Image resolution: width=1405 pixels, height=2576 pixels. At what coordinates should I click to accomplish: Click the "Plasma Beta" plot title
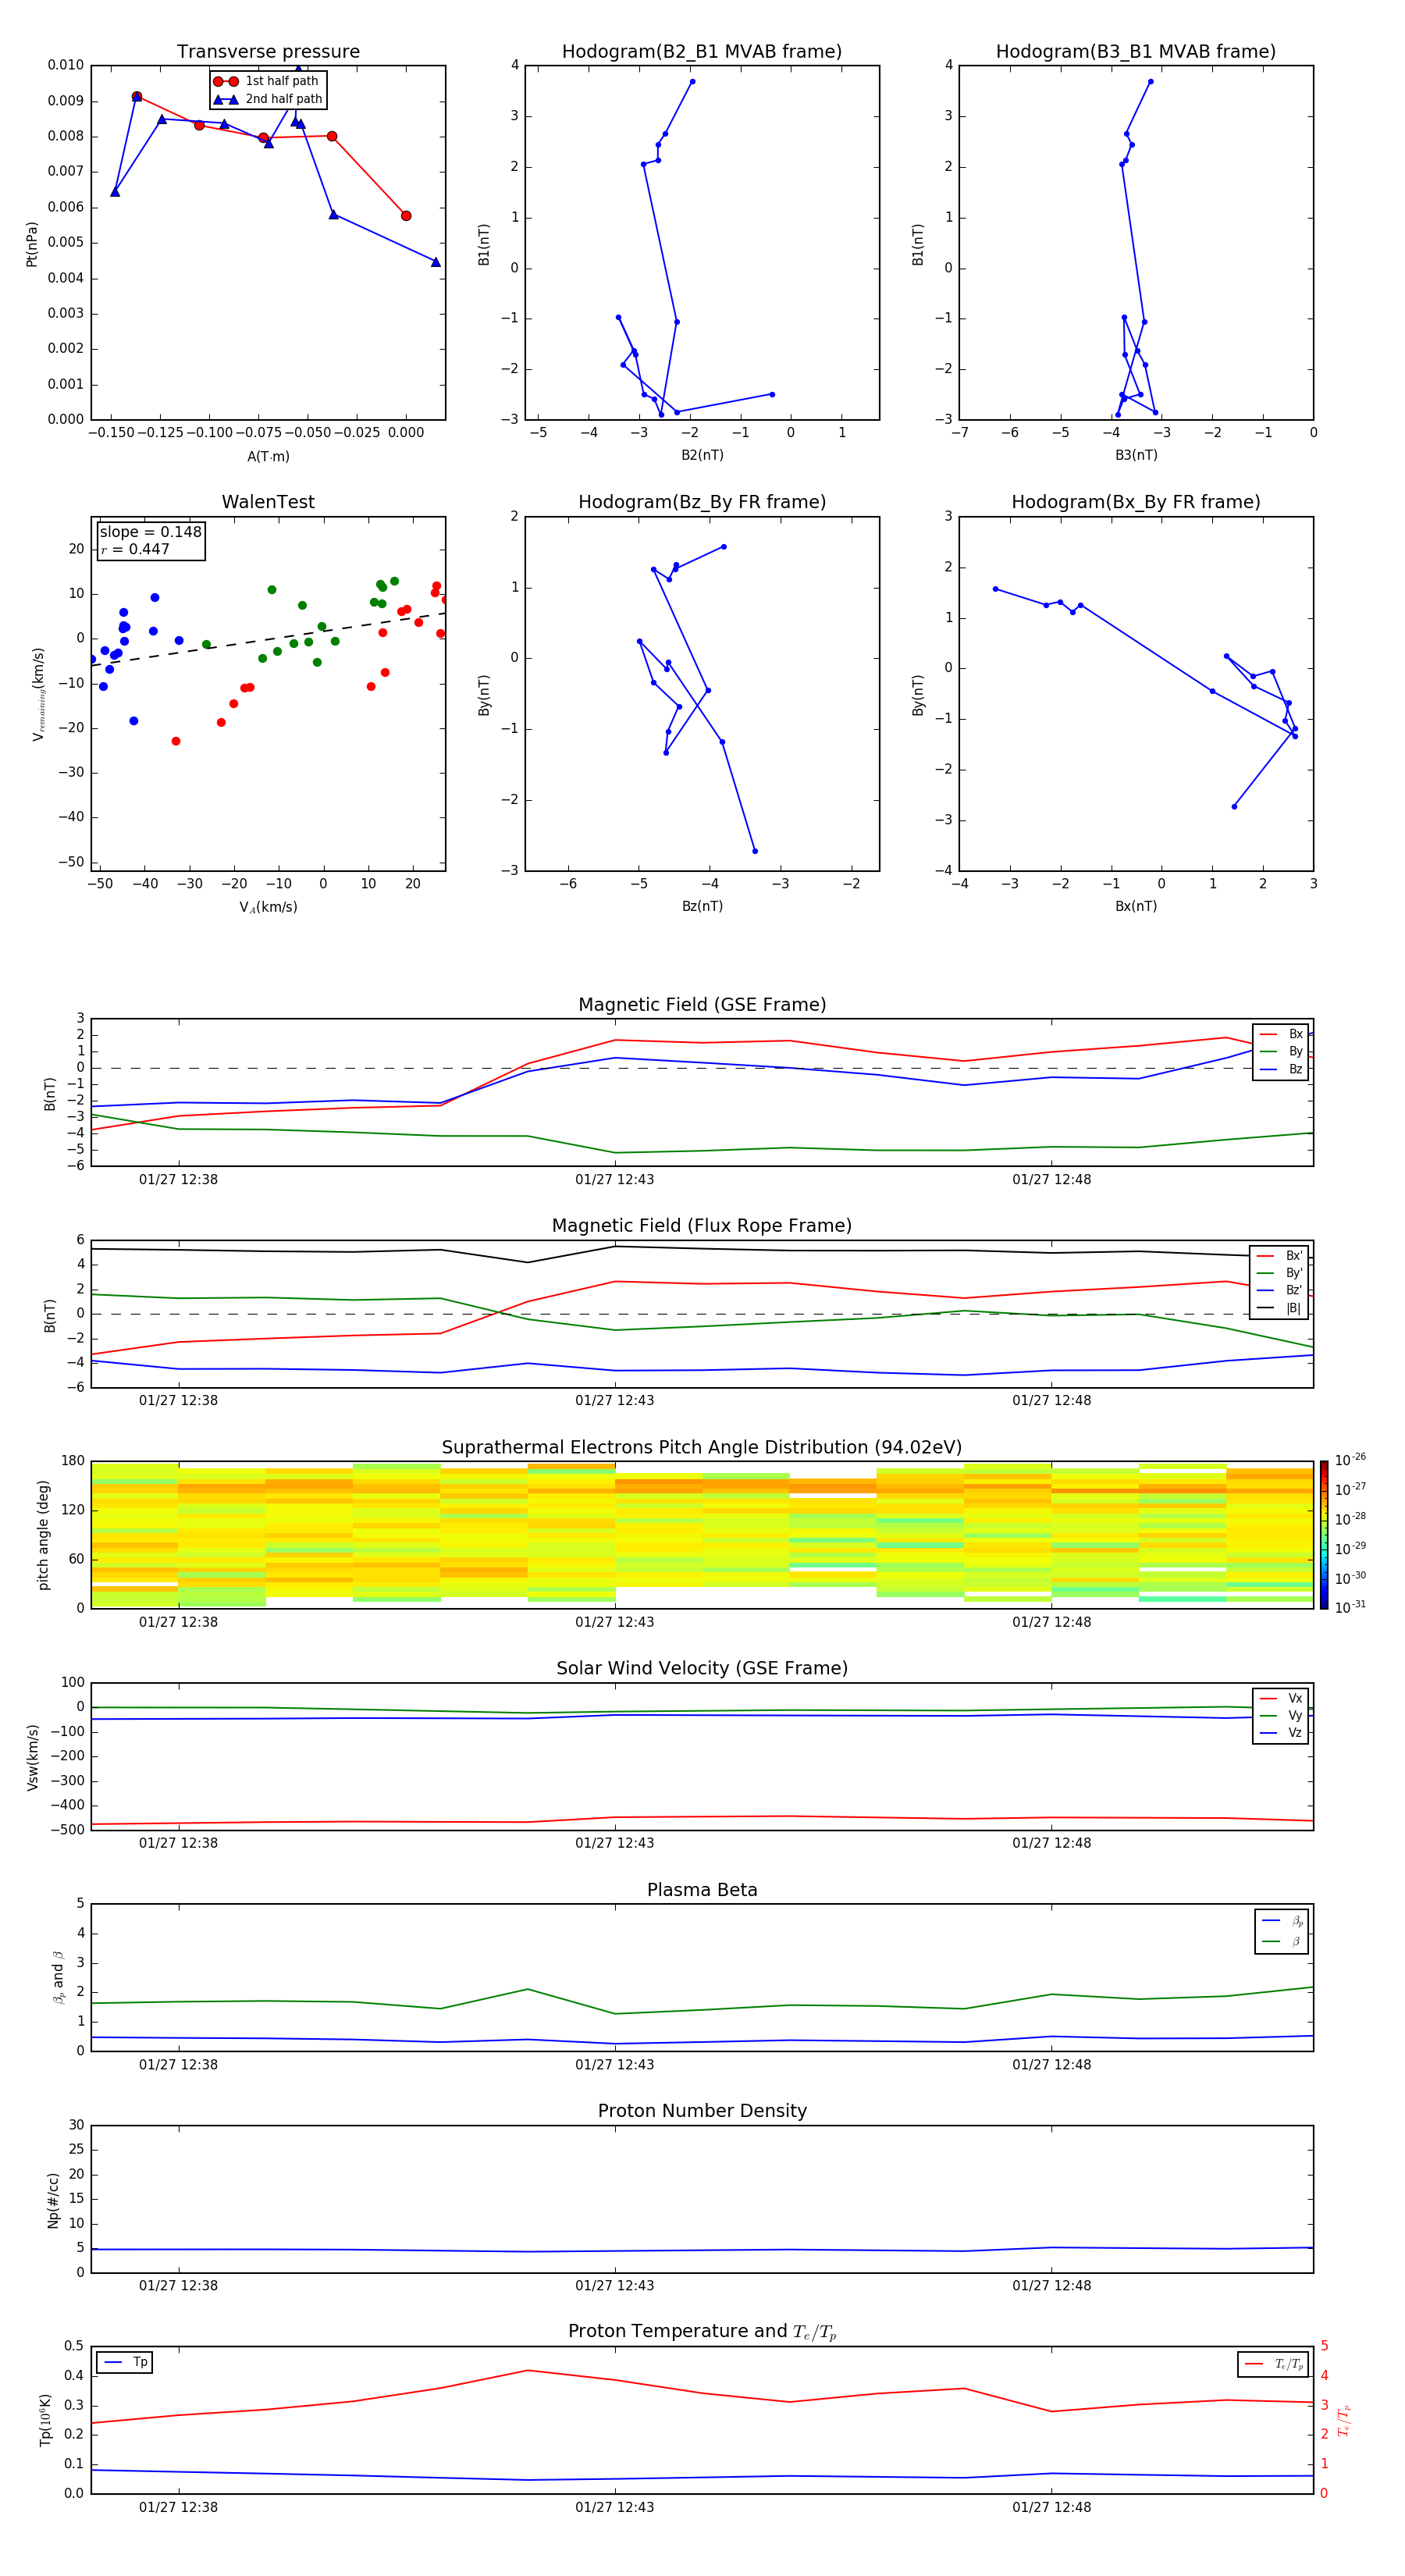pos(702,1891)
